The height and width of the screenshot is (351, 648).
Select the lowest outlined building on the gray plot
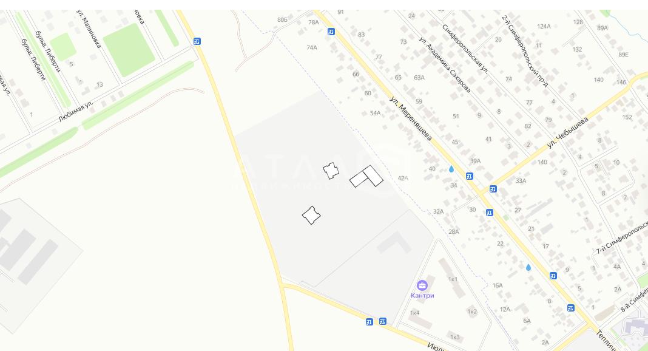[311, 216]
